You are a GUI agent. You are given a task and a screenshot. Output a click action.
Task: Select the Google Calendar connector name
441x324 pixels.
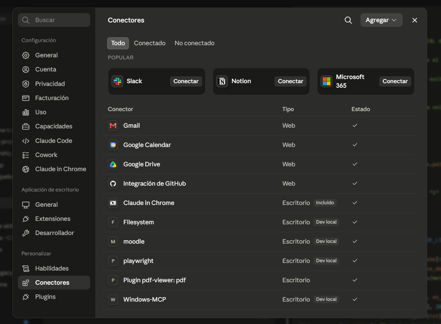(x=147, y=145)
